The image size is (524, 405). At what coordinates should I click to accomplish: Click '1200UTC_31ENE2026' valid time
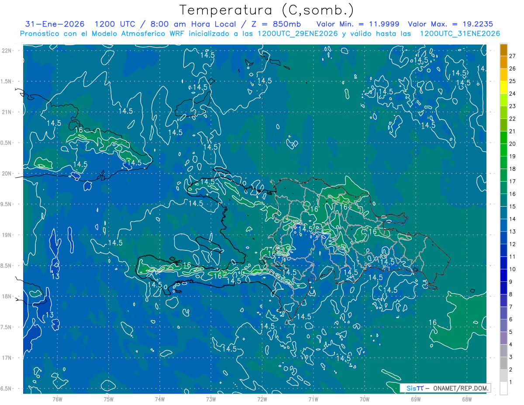pos(460,34)
